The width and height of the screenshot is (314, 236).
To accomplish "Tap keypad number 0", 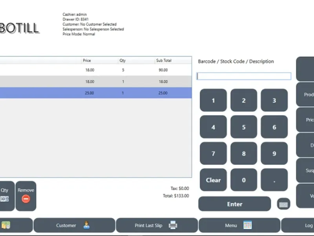I will [244, 180].
